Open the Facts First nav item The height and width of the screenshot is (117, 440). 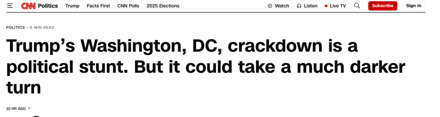click(99, 6)
